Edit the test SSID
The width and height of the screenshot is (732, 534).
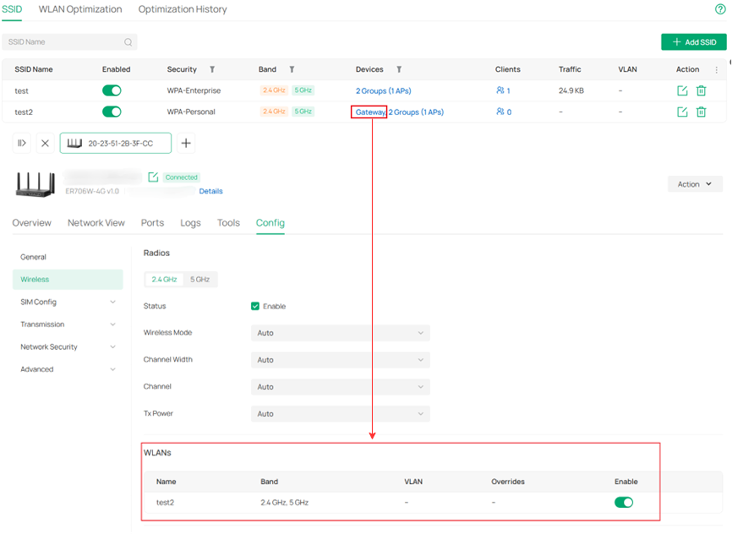682,91
